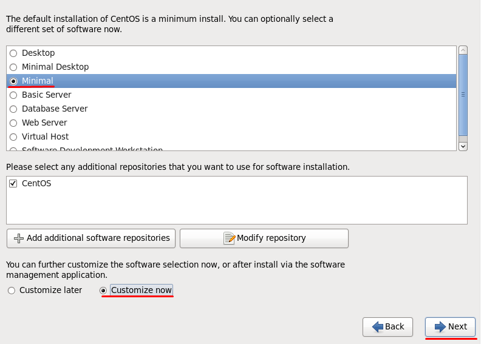481x344 pixels.
Task: Click the left arrow icon on Back
Action: 378,327
